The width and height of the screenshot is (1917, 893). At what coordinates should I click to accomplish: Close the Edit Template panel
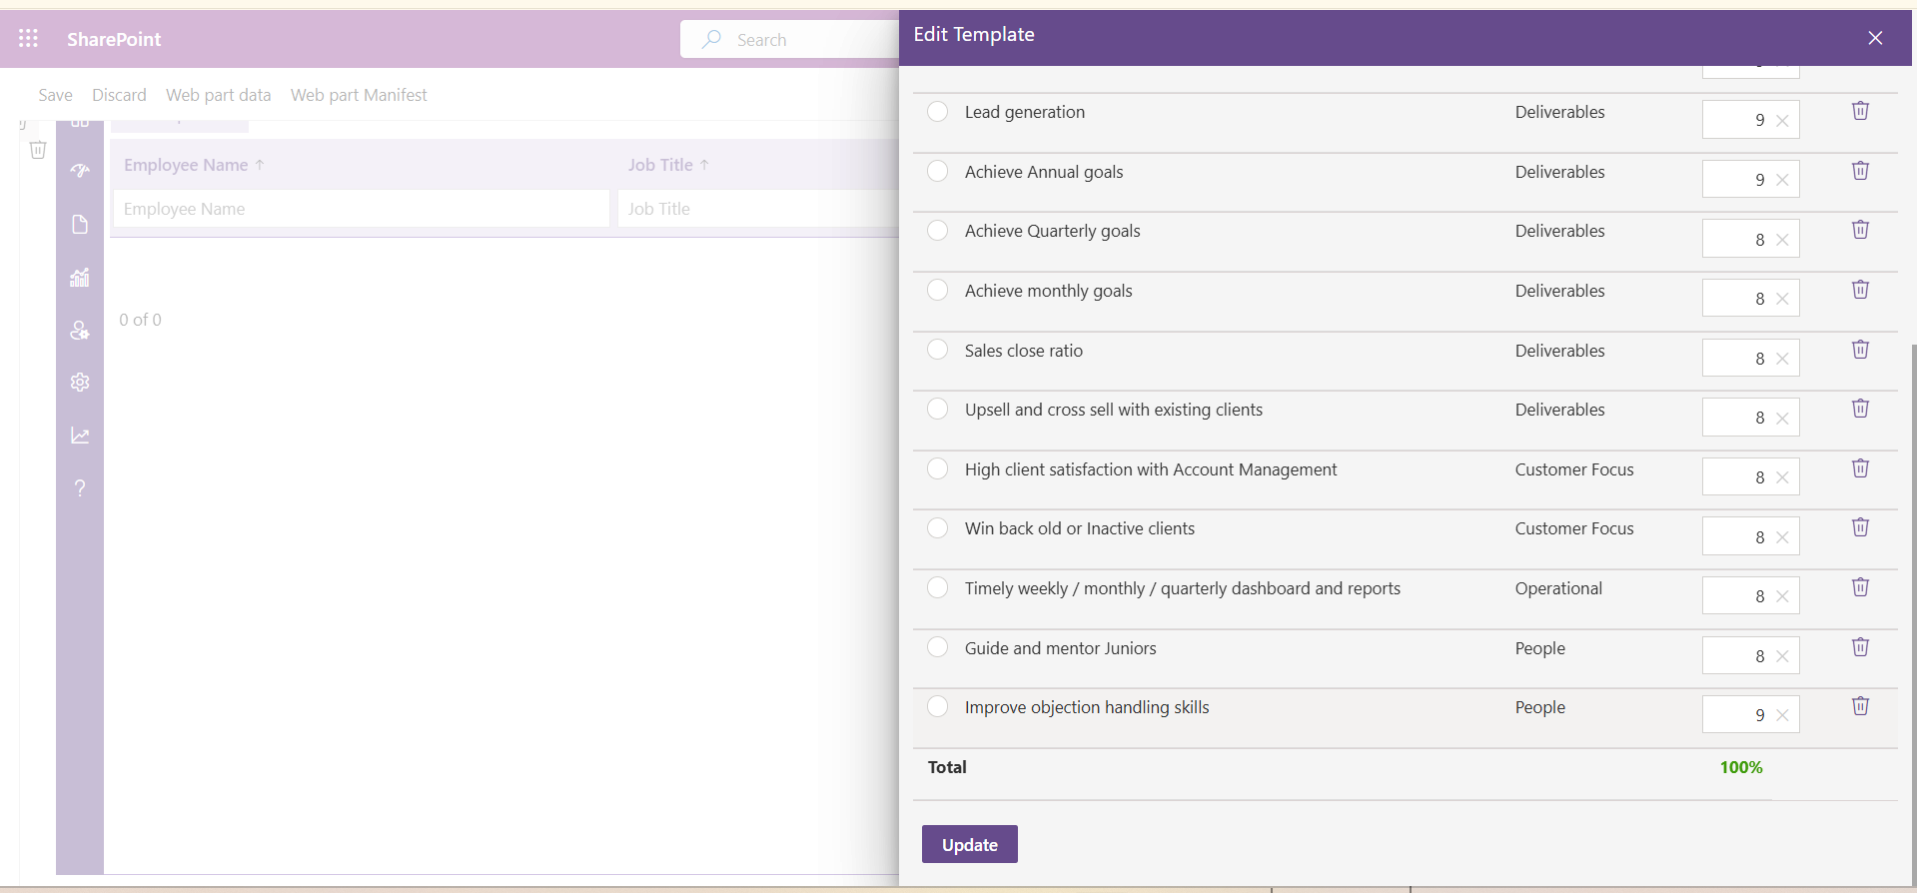1875,38
